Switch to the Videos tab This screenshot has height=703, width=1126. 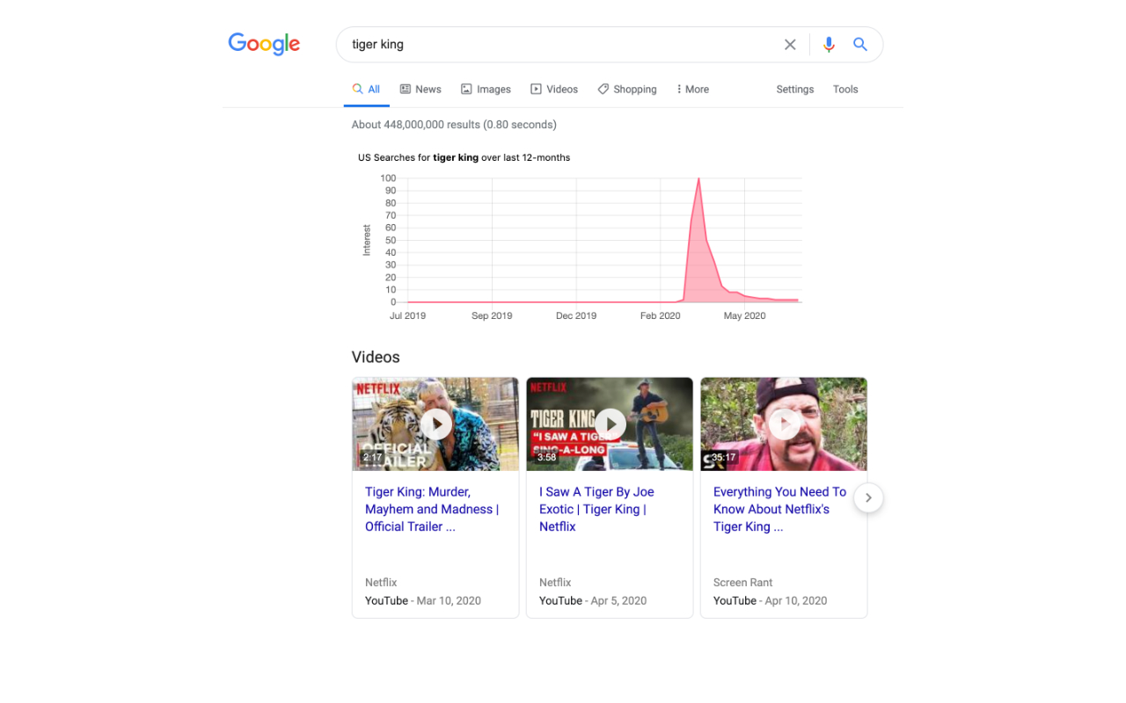pos(554,90)
